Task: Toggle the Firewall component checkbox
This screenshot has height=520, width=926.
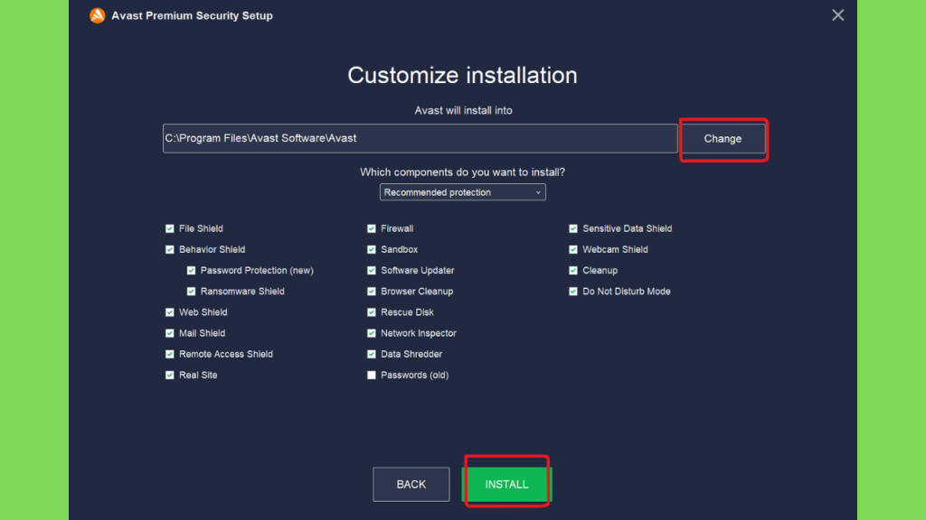Action: [x=372, y=228]
